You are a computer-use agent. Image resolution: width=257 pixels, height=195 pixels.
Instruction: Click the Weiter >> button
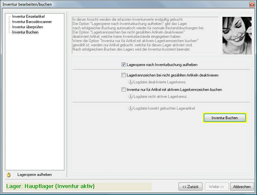pyautogui.click(x=216, y=187)
